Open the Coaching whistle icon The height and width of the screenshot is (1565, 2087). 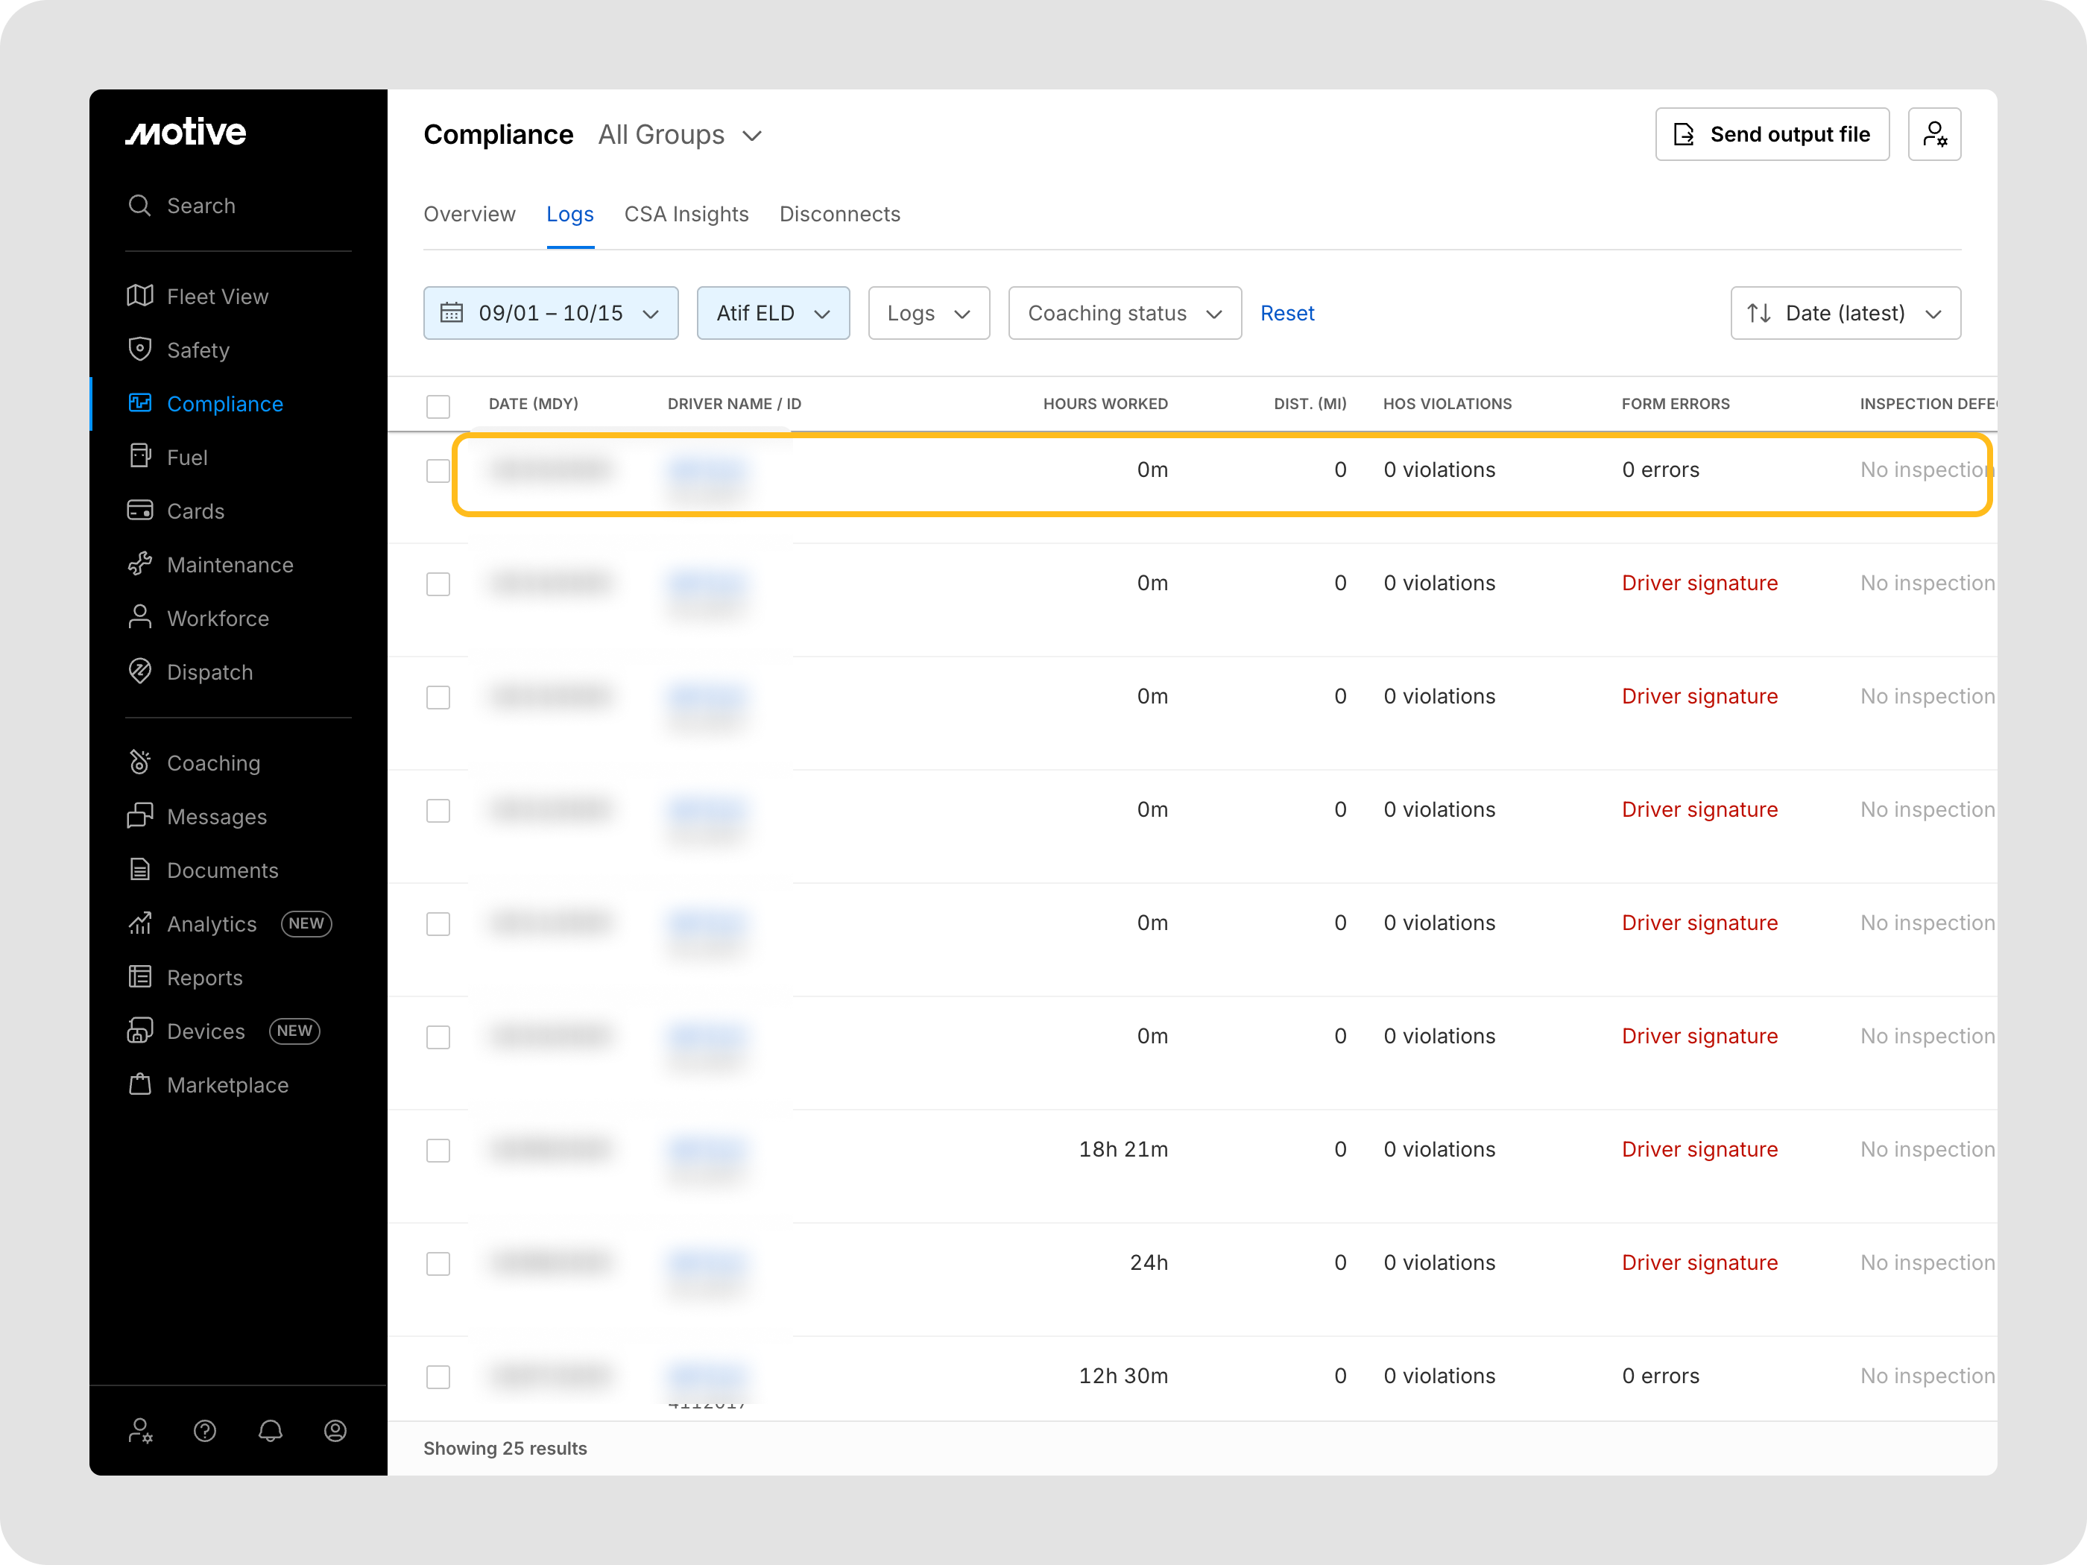coord(139,762)
